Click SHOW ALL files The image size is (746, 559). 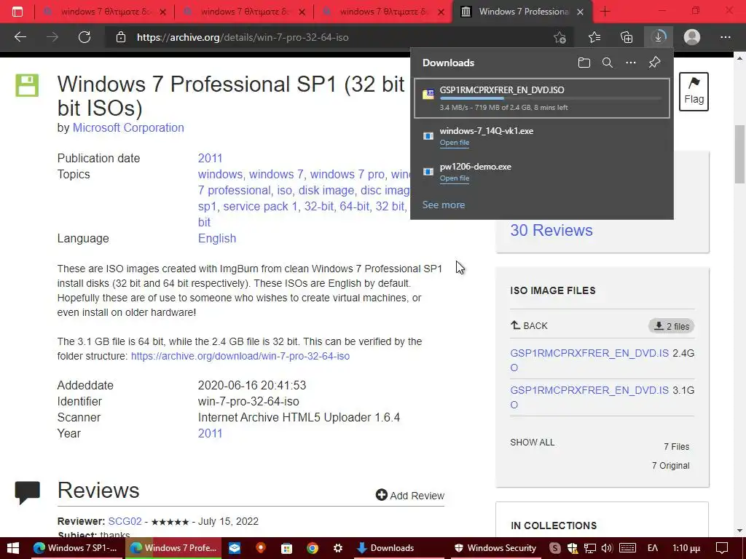pyautogui.click(x=533, y=442)
